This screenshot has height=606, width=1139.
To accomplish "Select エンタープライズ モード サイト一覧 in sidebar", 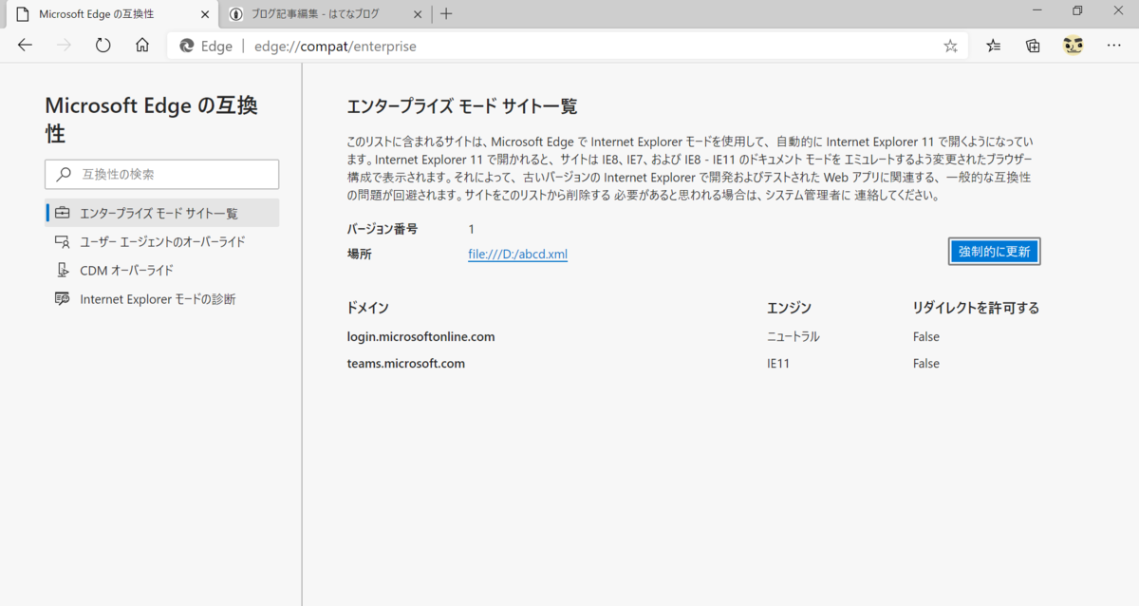I will pyautogui.click(x=162, y=213).
